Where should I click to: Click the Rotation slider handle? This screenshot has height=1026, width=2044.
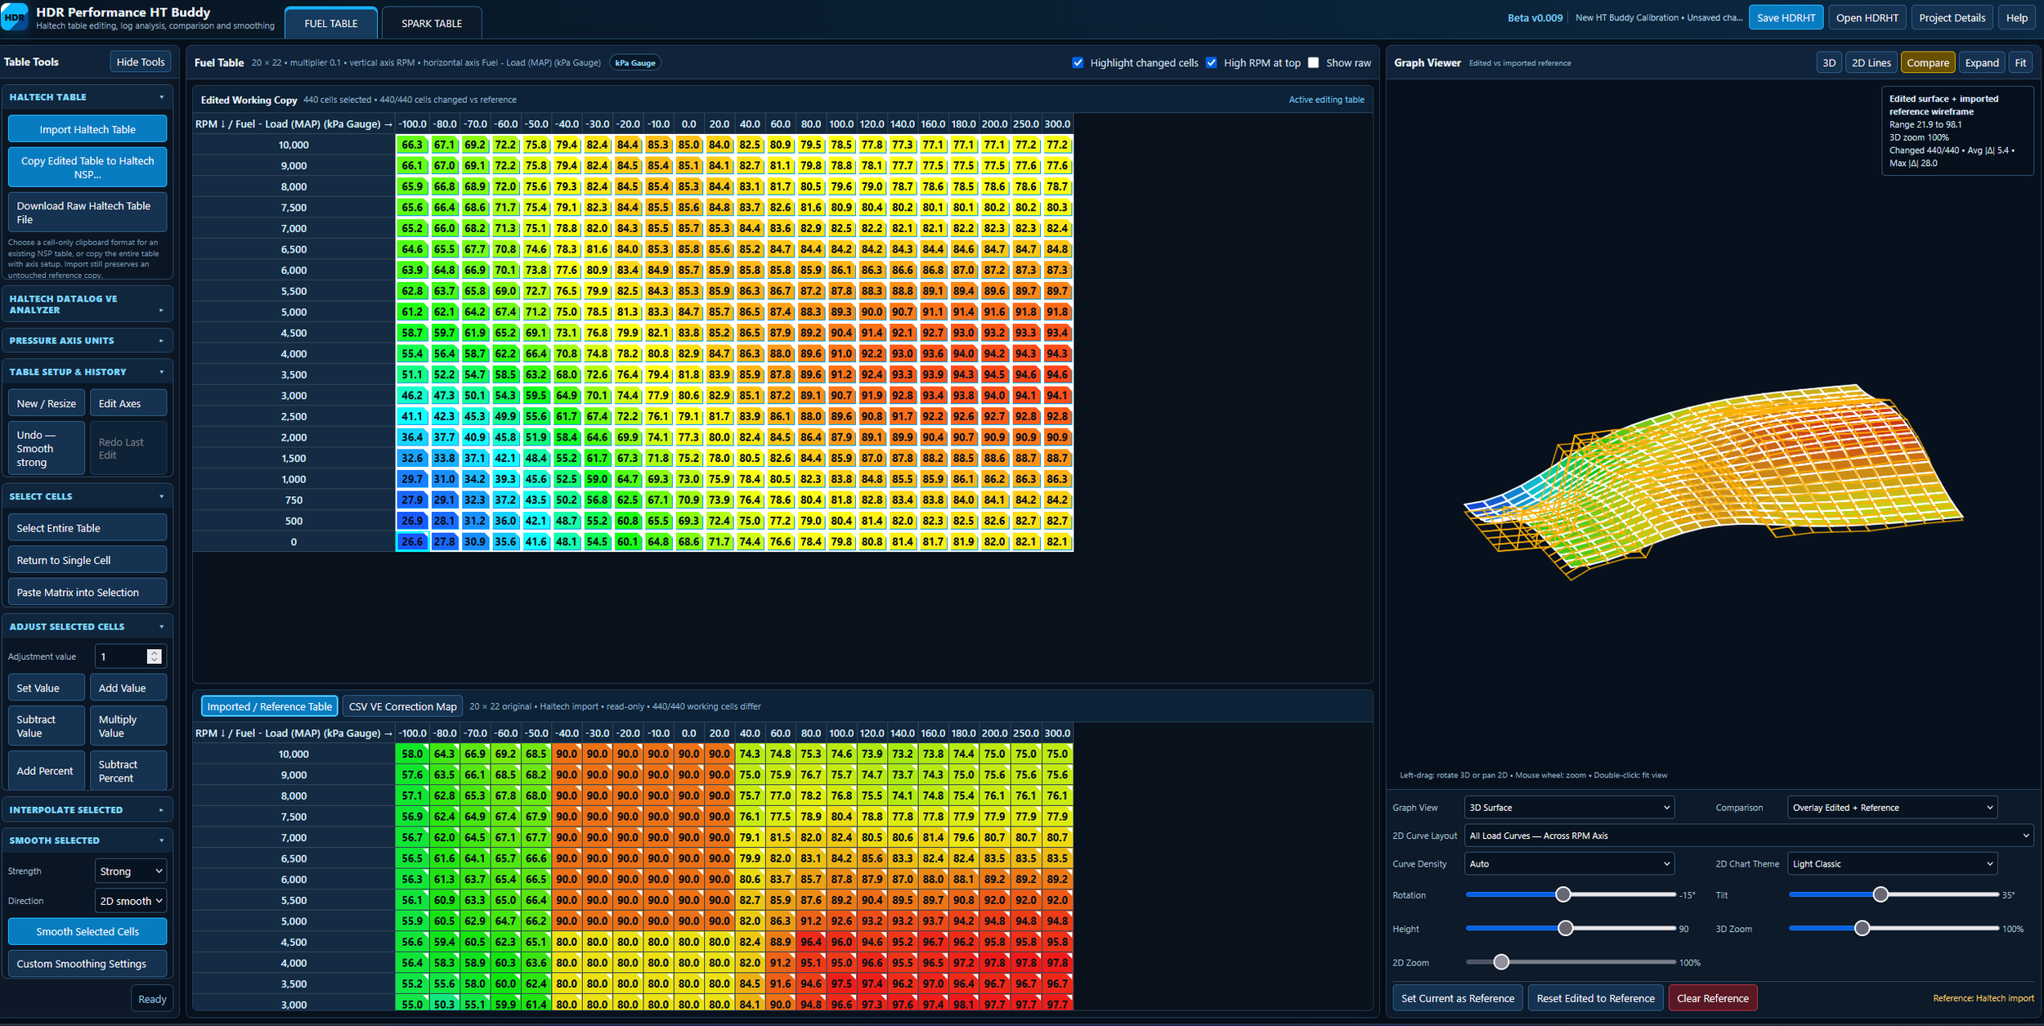tap(1562, 894)
